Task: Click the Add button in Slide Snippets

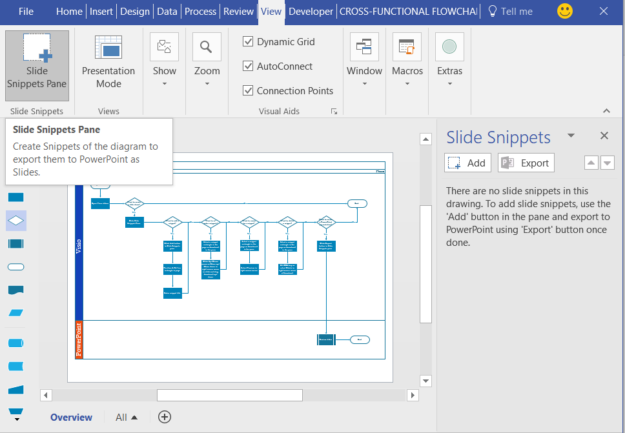Action: point(467,163)
